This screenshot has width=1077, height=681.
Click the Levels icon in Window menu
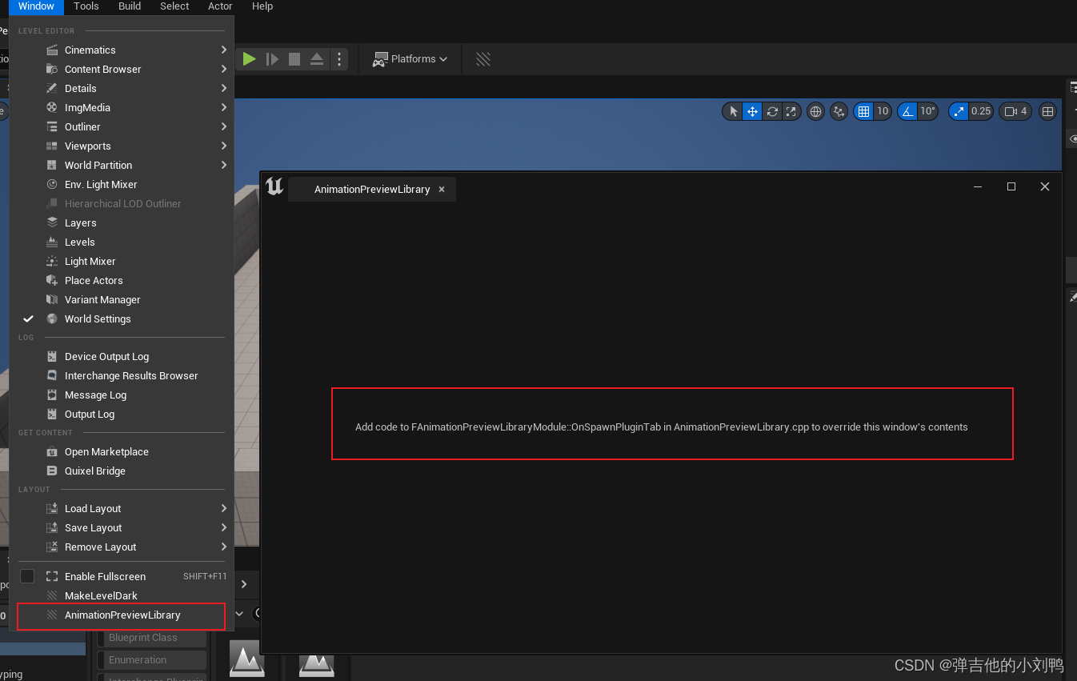point(52,242)
